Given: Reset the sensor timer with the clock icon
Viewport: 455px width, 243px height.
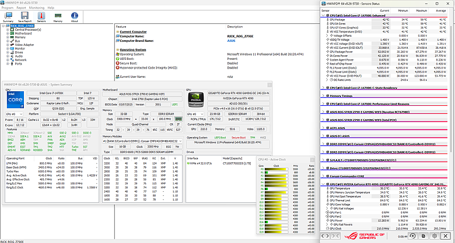Looking at the screenshot, I should (x=412, y=236).
